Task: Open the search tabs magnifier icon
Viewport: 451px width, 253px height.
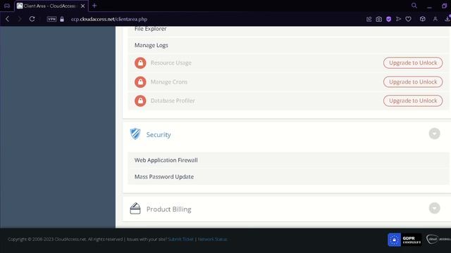Action: 414,6
